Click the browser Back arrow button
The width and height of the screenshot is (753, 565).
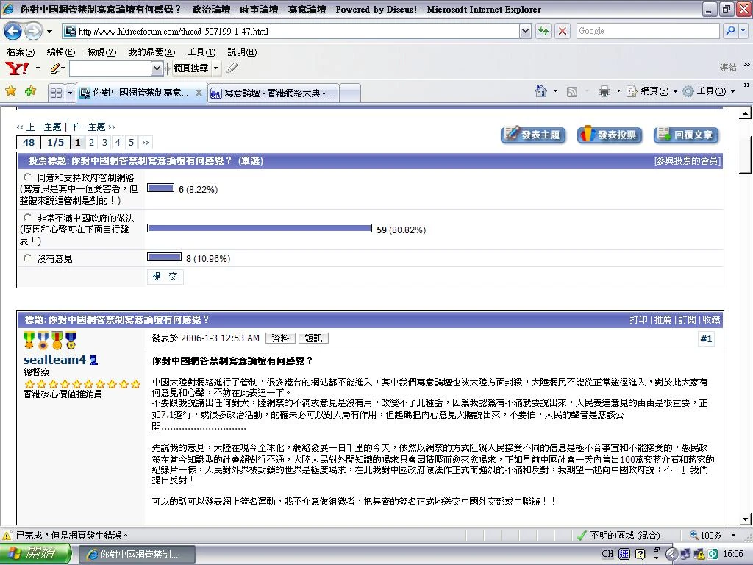(x=13, y=31)
